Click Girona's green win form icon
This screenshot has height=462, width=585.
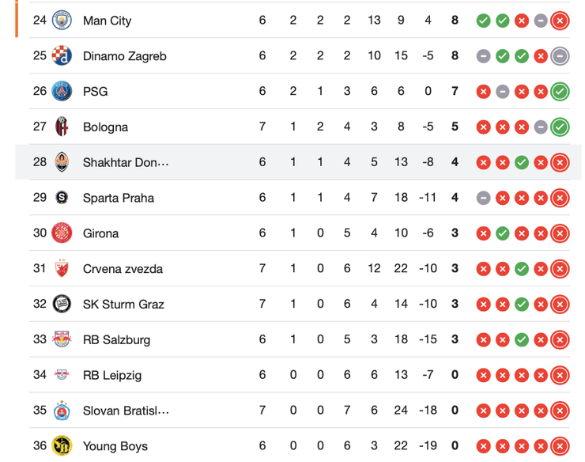coord(502,233)
